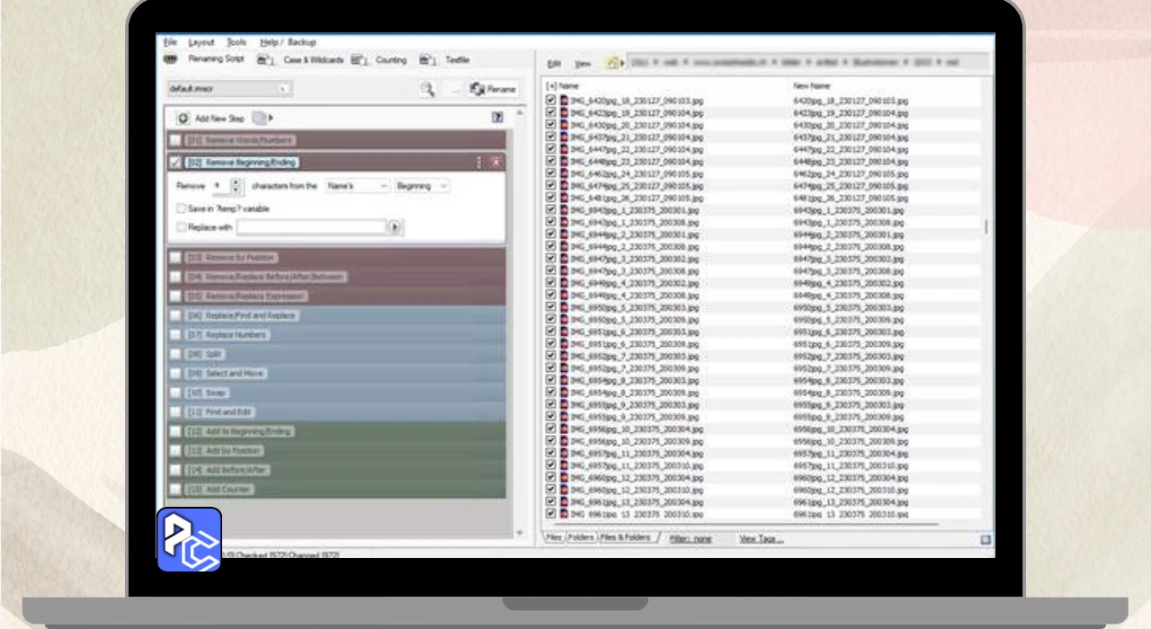Tick the Replace with checkbox

182,228
